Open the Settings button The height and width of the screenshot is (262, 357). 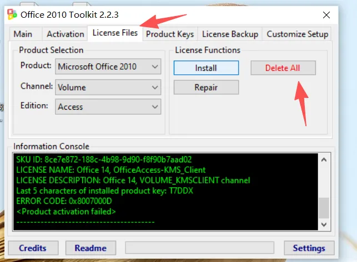point(309,248)
